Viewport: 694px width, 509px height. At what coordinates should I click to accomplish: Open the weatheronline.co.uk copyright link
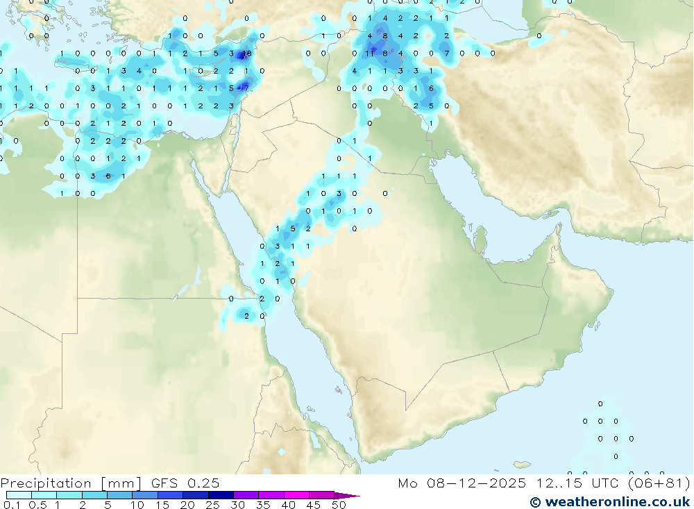point(610,502)
